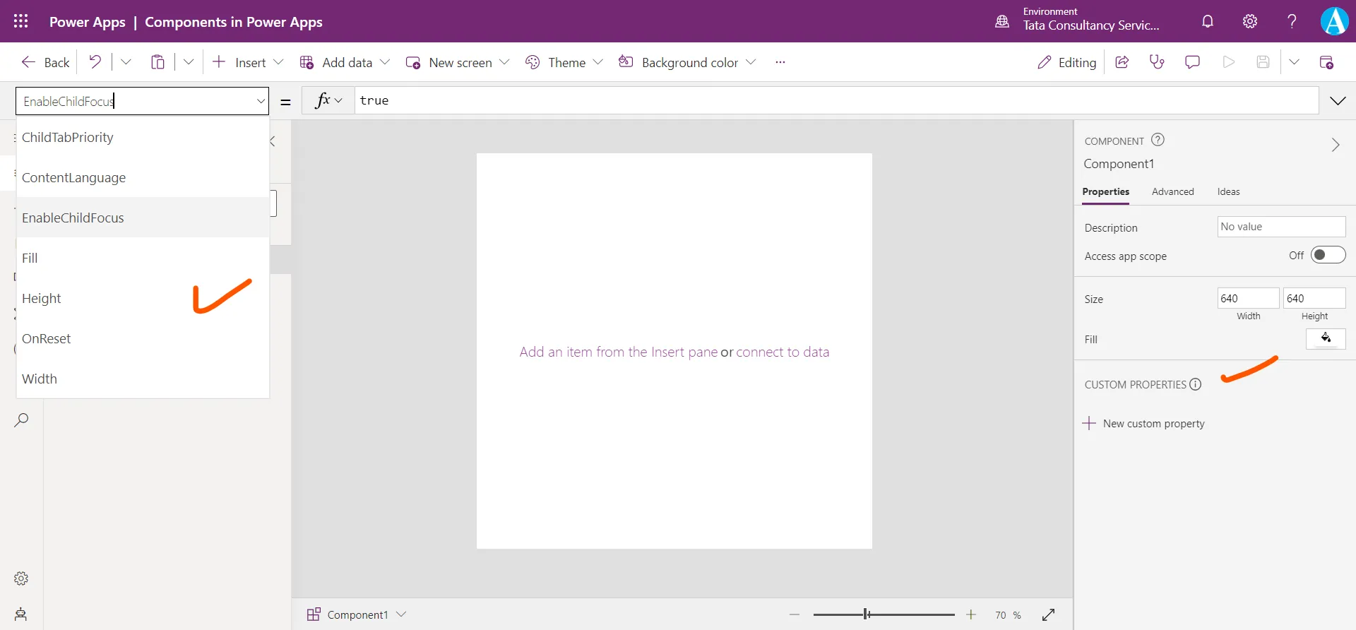Screen dimensions: 1356x630
Task: Click the zoom in plus icon
Action: pos(971,615)
